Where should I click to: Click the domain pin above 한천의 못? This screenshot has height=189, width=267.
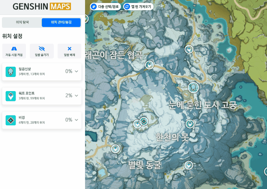[x=144, y=121]
